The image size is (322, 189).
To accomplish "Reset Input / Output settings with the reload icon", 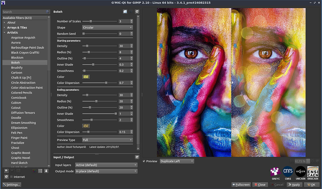I will point(137,157).
